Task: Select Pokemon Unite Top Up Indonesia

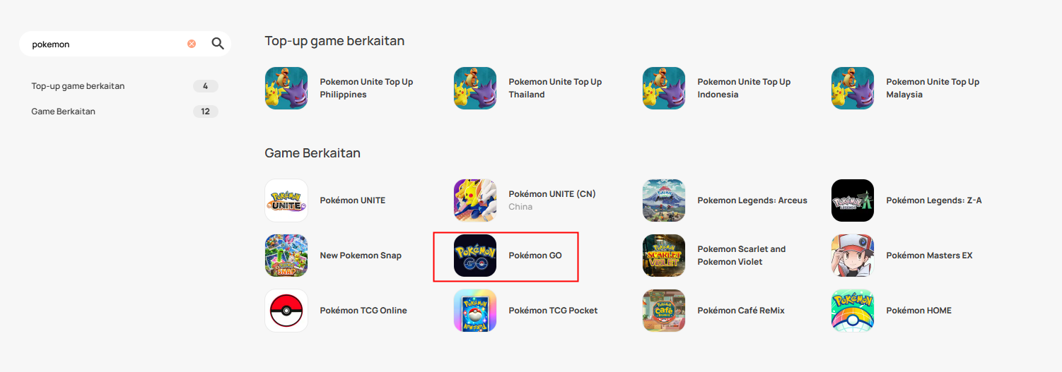Action: tap(744, 88)
